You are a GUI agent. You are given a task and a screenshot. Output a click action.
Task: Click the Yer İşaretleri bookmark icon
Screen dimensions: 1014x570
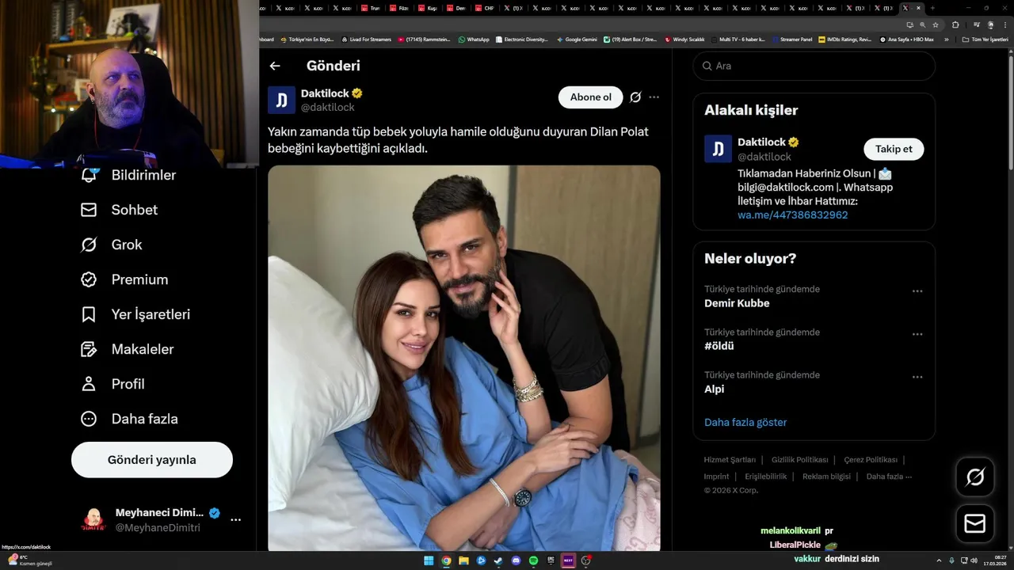pyautogui.click(x=89, y=314)
